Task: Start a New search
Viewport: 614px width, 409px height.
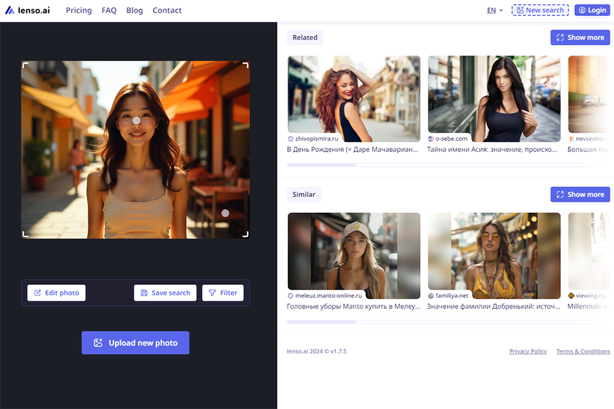Action: coord(540,10)
